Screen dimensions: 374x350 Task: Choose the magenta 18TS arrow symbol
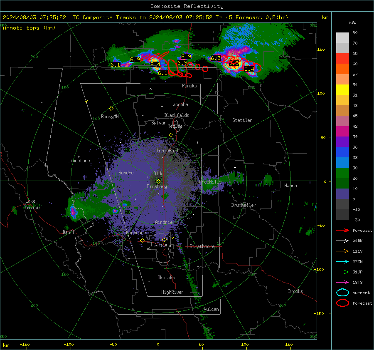pyautogui.click(x=342, y=283)
